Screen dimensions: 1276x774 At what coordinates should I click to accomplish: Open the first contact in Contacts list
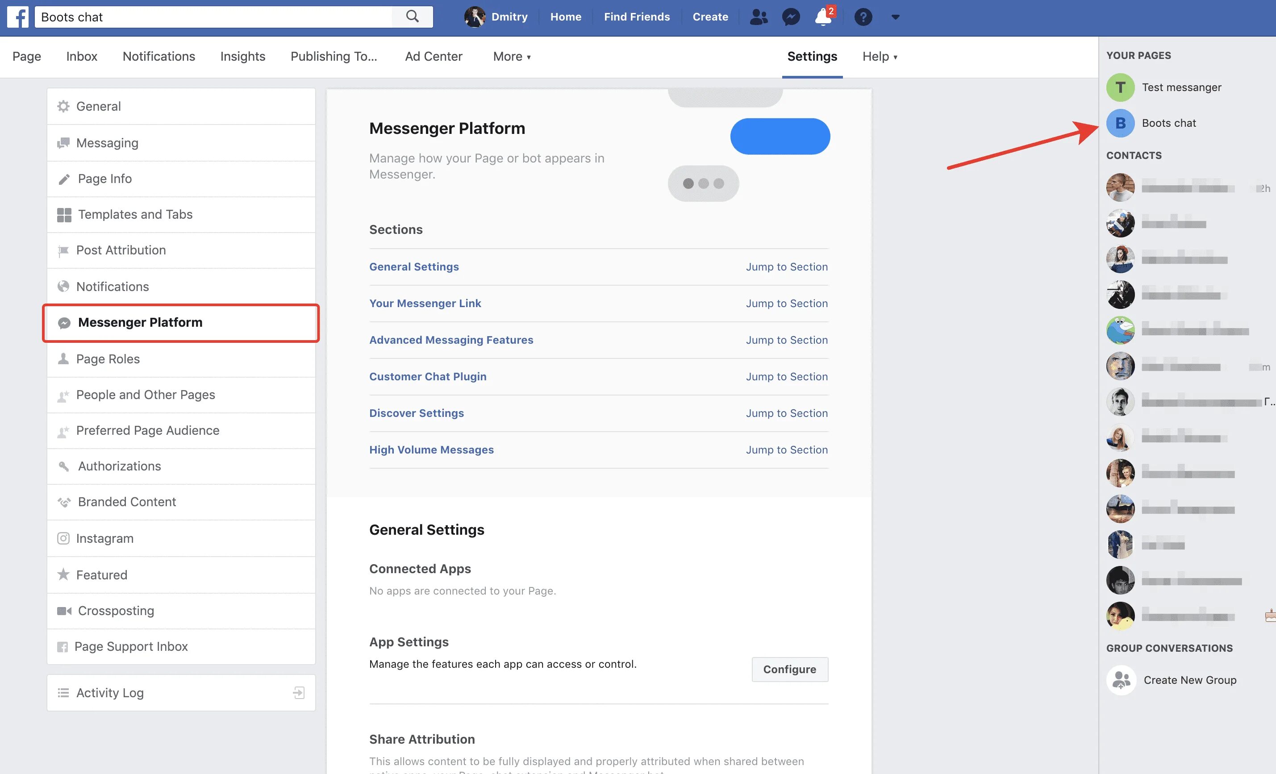coord(1188,187)
